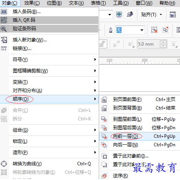Click the magnifier icon beside 验证条形码
Image resolution: width=180 pixels, height=180 pixels.
coord(3,29)
